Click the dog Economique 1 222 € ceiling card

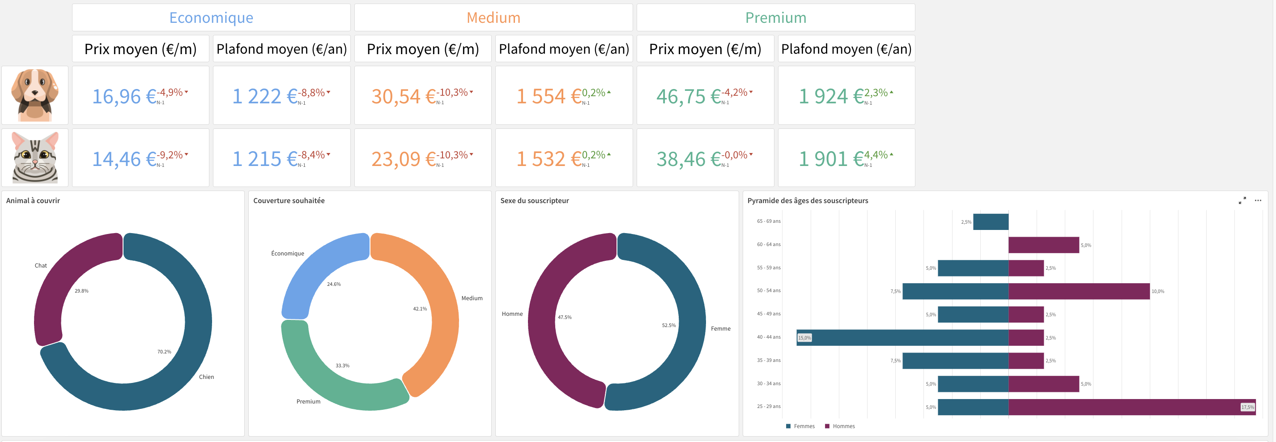tap(281, 95)
